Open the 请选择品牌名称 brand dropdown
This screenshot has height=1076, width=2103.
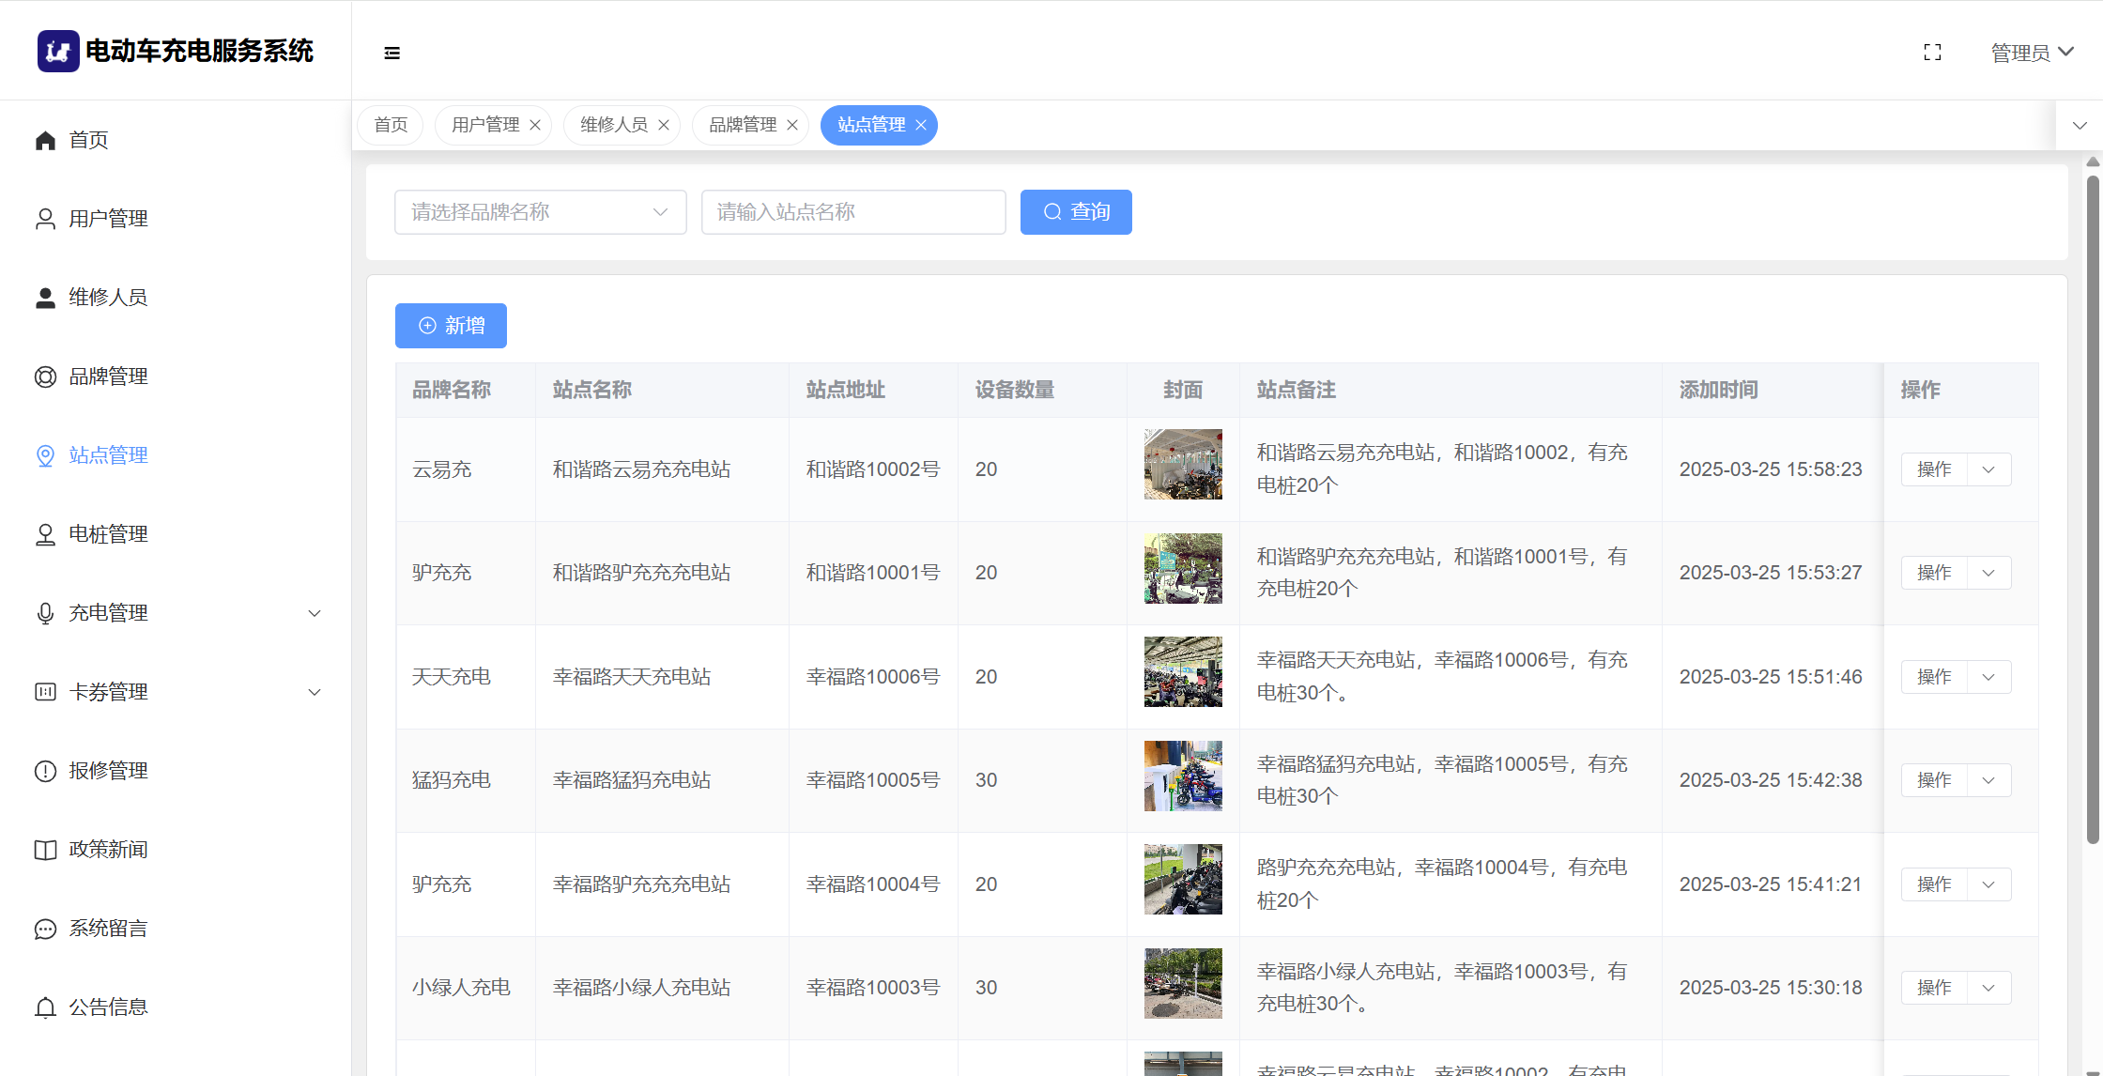coord(540,212)
